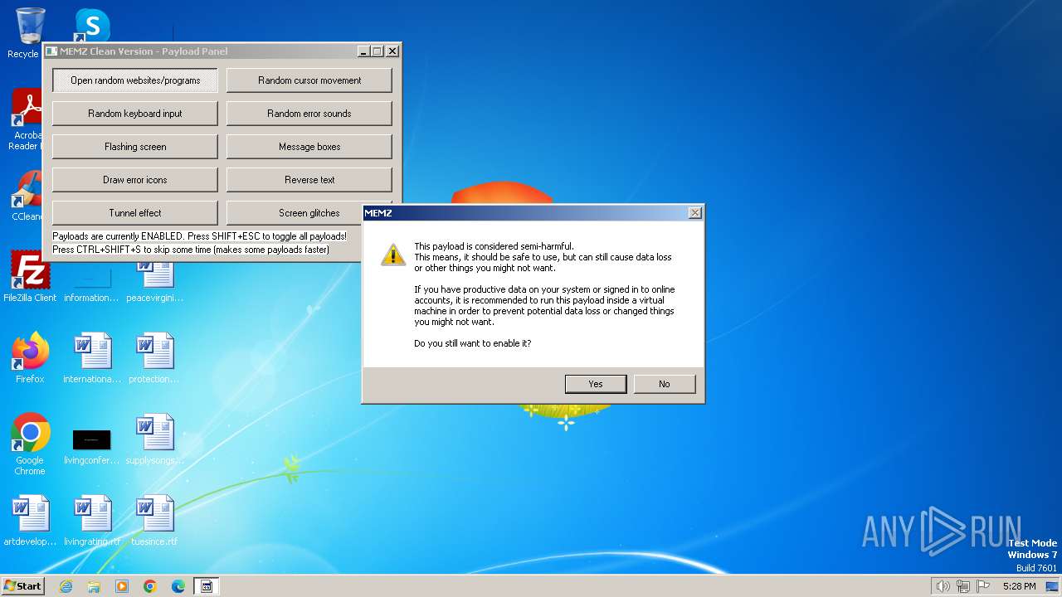Viewport: 1062px width, 597px height.
Task: Open the volume speaker tray icon
Action: [x=943, y=586]
